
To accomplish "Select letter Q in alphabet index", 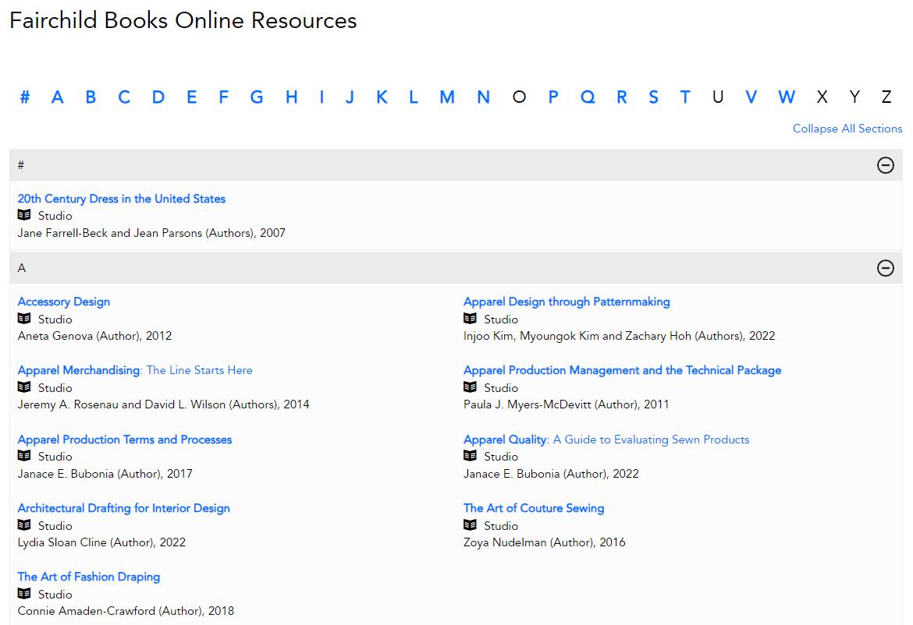I will coord(588,97).
